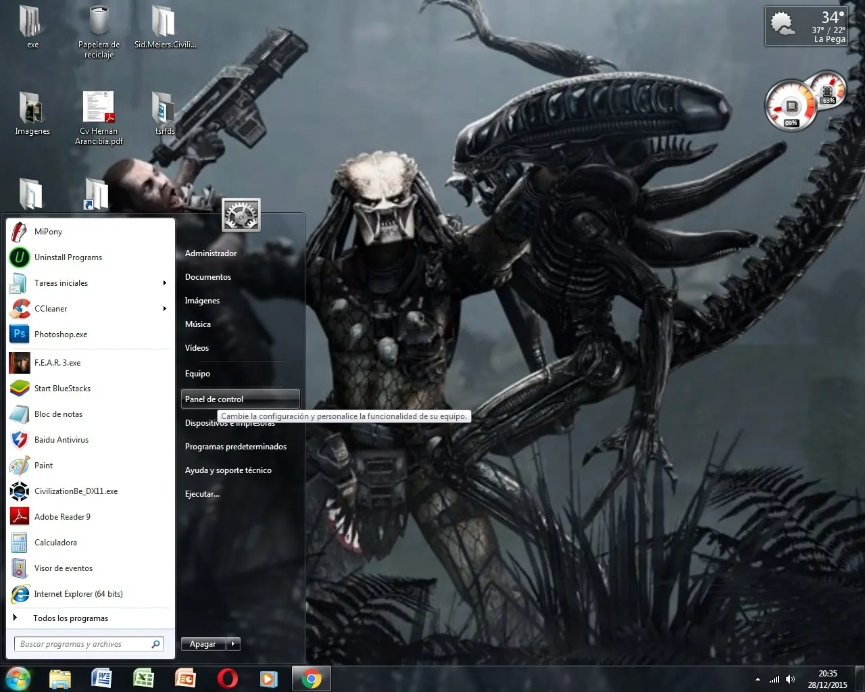This screenshot has height=692, width=865.
Task: Start F.E.A.R. 3.exe game icon
Action: pyautogui.click(x=19, y=363)
